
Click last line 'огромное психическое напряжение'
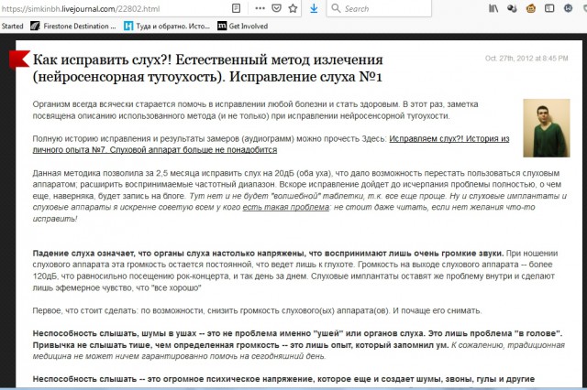283,379
